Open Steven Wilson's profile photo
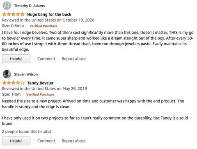The width and height of the screenshot is (197, 149). click(x=7, y=74)
